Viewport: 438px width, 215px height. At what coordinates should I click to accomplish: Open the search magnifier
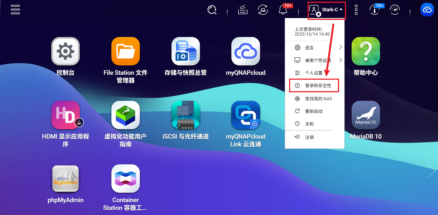[212, 10]
